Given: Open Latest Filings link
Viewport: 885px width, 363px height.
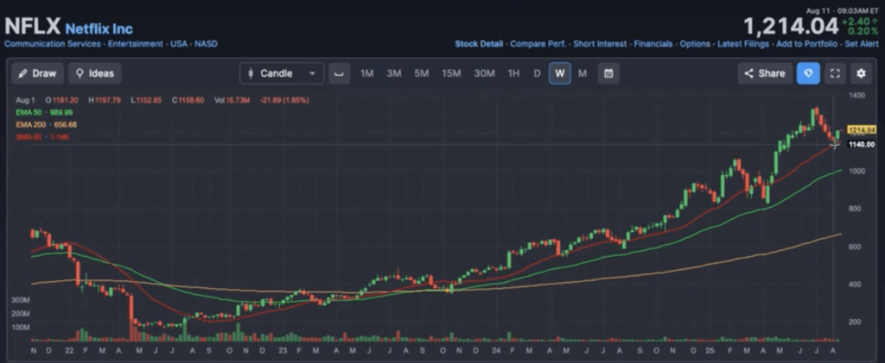Looking at the screenshot, I should click(x=742, y=44).
